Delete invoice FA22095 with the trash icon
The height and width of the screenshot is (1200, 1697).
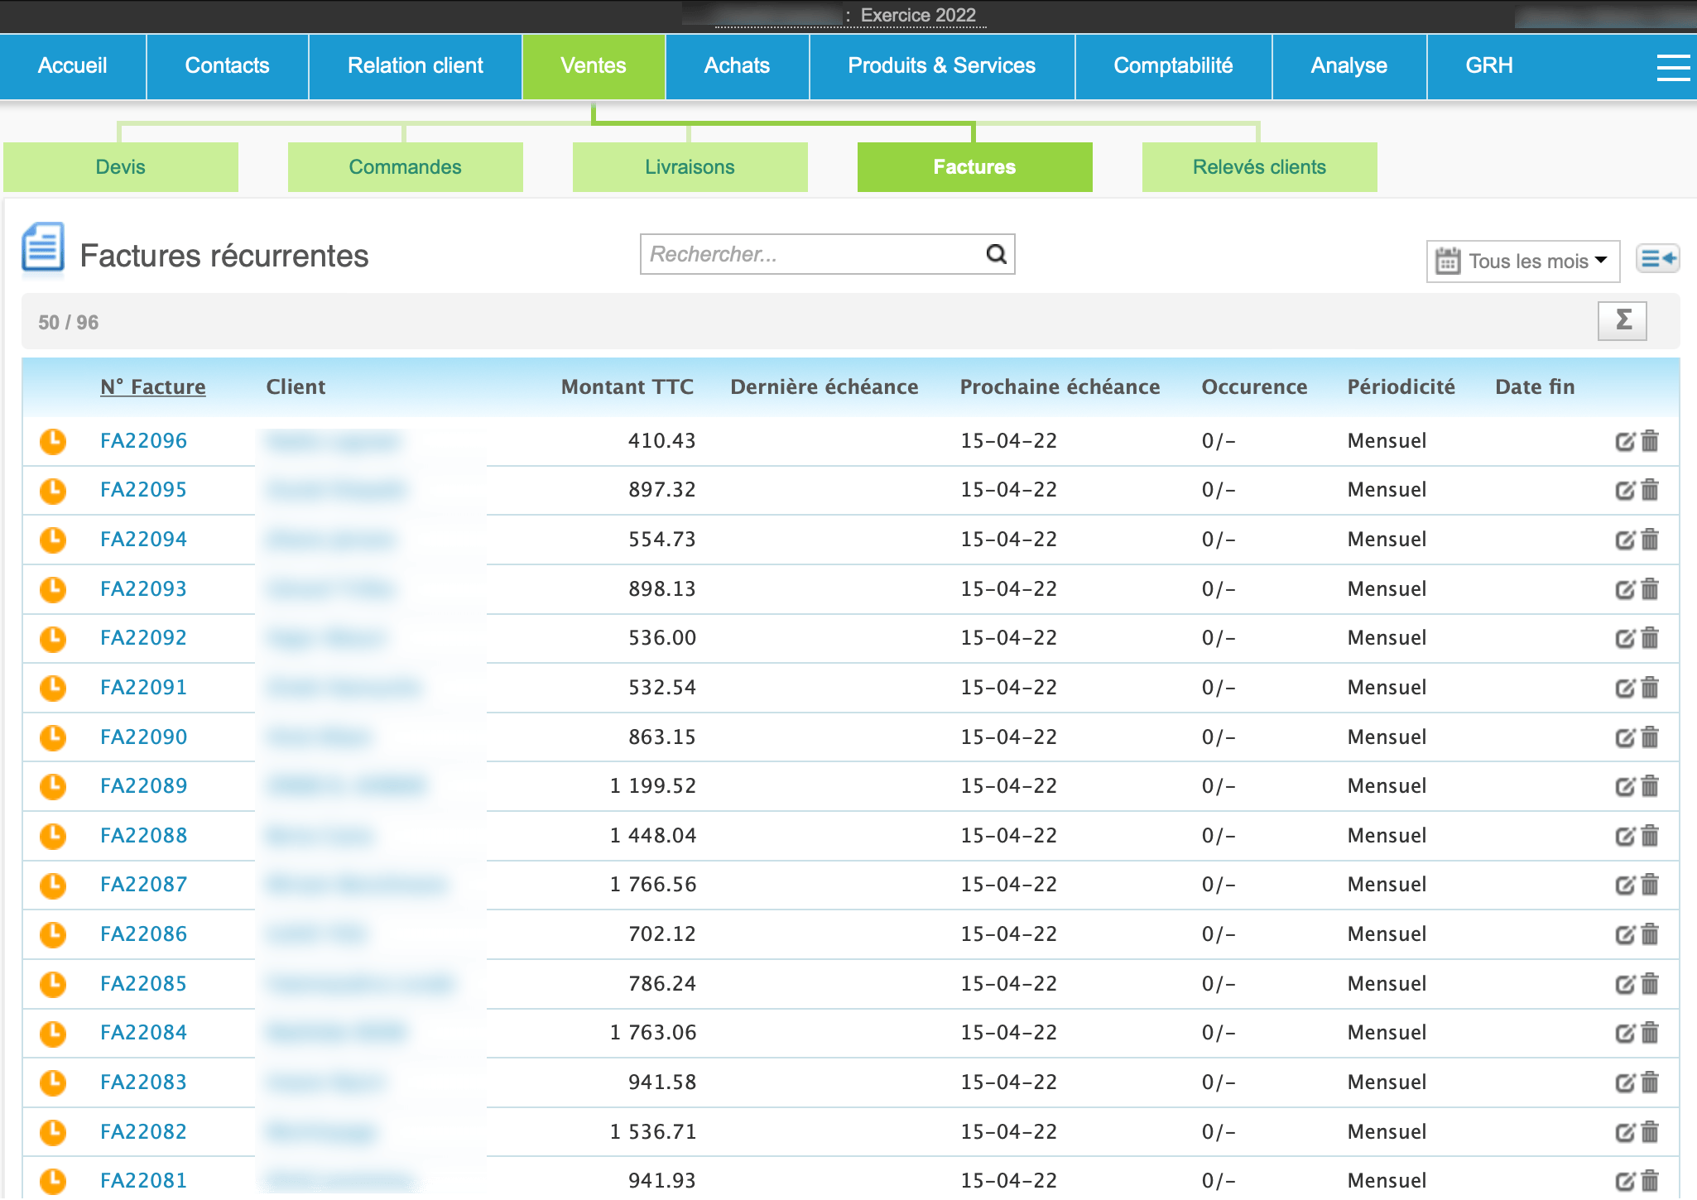point(1650,490)
